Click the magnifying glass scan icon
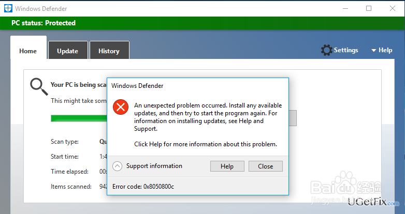 pos(38,86)
